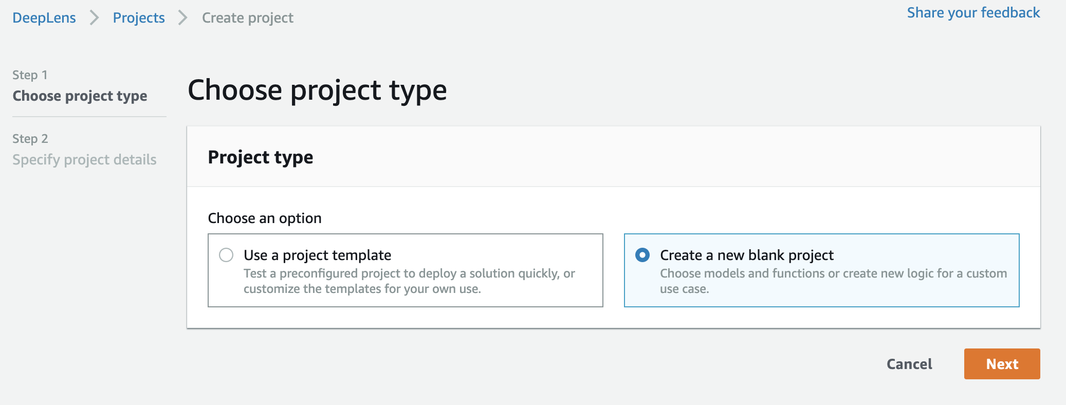Click the Create project breadcrumb text
This screenshot has height=405, width=1066.
tap(248, 18)
